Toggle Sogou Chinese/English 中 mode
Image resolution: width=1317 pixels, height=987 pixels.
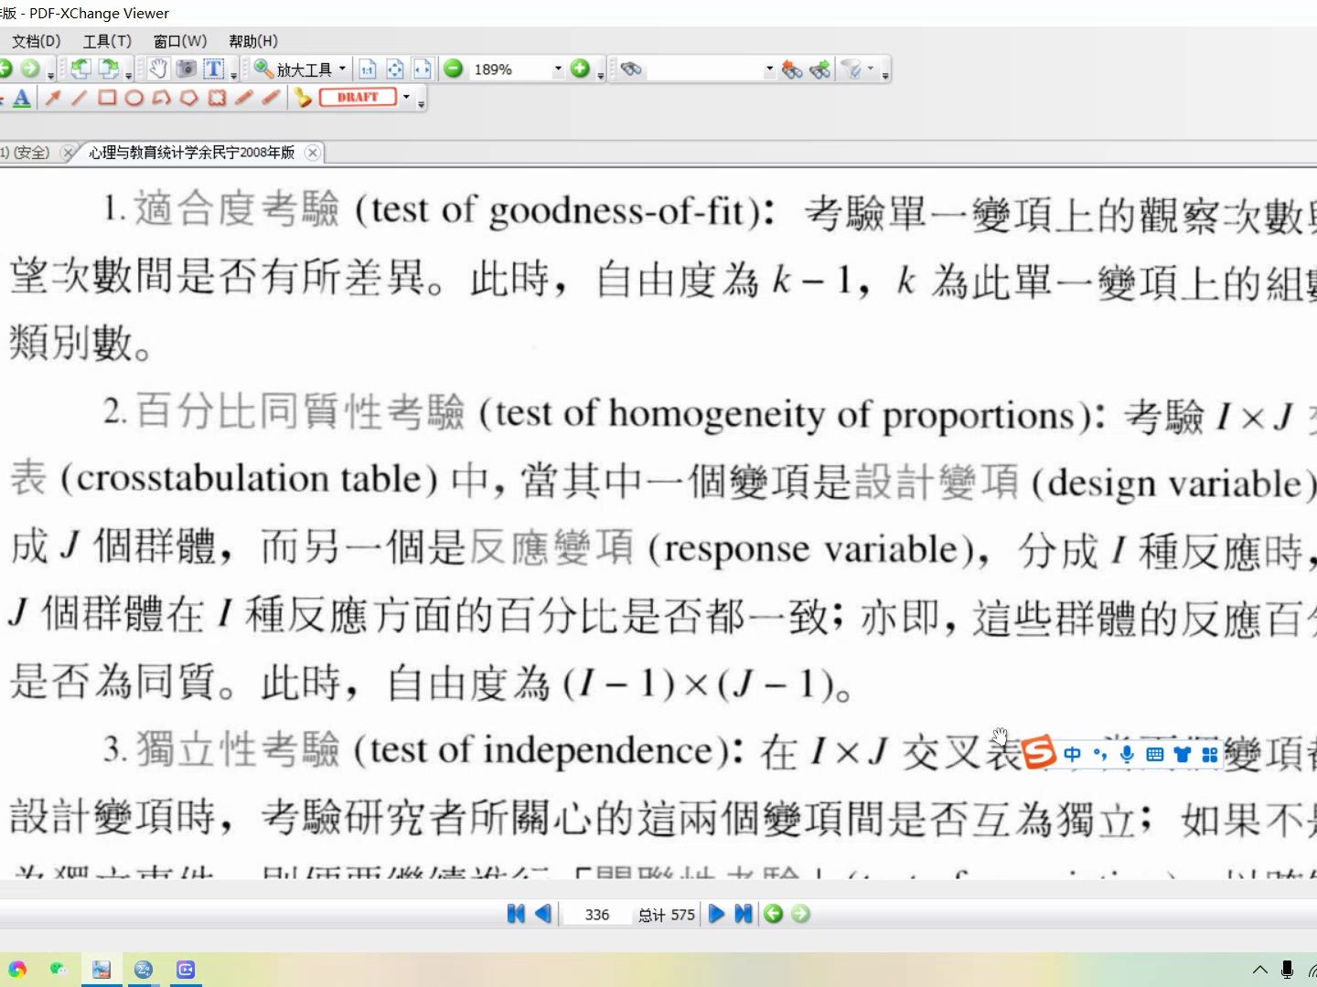click(1073, 754)
